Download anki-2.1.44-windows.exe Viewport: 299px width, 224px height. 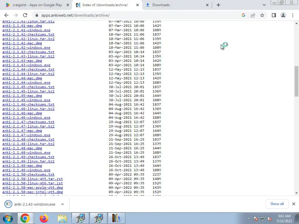click(26, 83)
